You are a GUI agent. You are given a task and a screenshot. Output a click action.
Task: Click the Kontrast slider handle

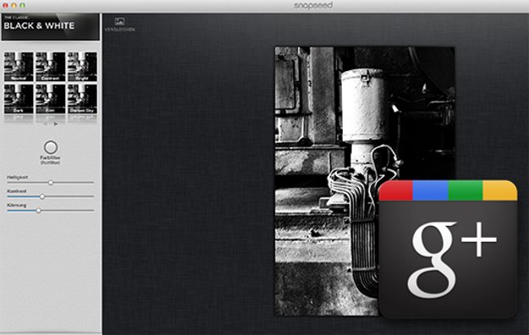point(42,196)
